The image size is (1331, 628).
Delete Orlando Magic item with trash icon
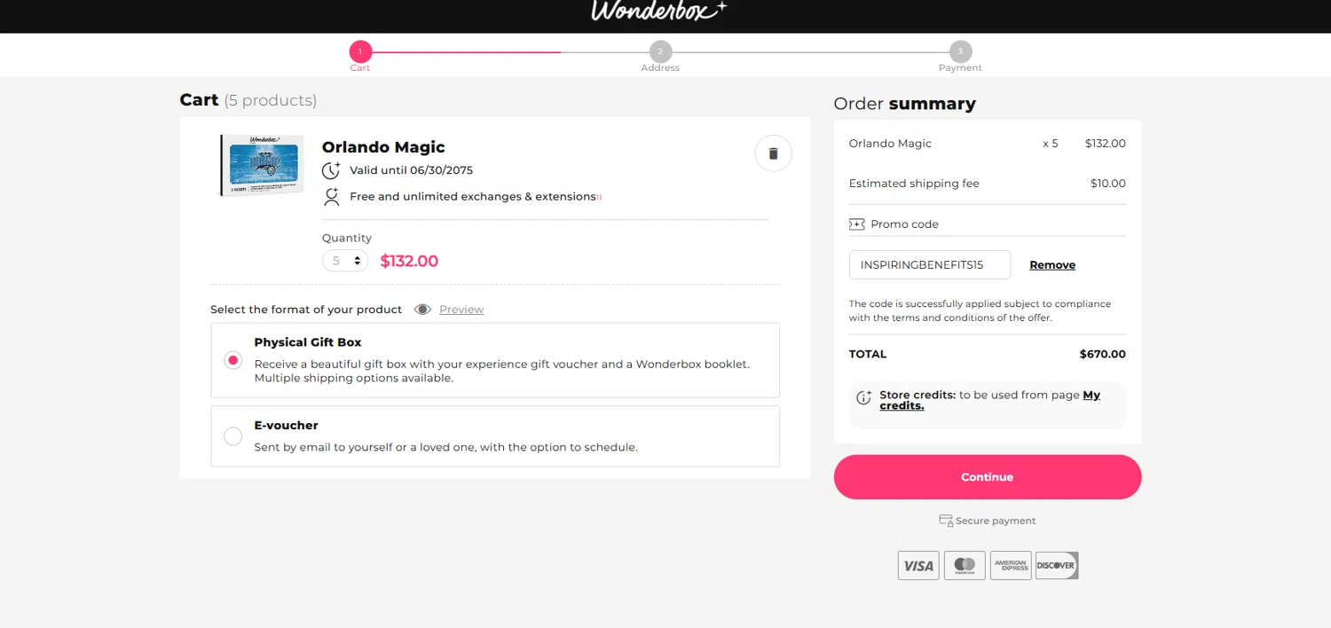point(773,153)
